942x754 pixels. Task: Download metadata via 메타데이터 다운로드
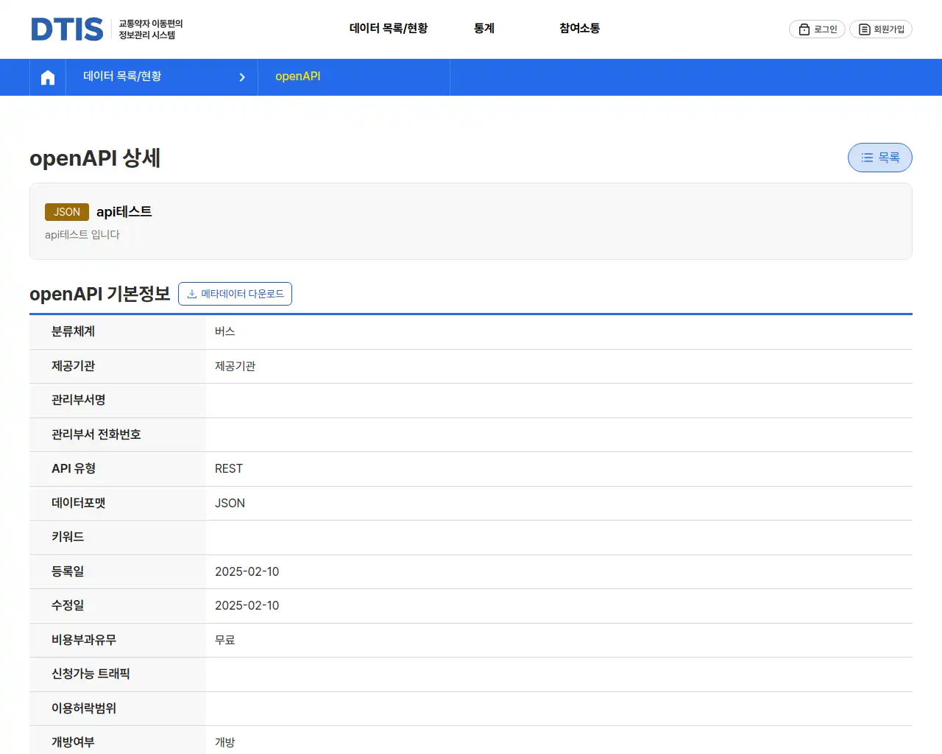(x=235, y=294)
